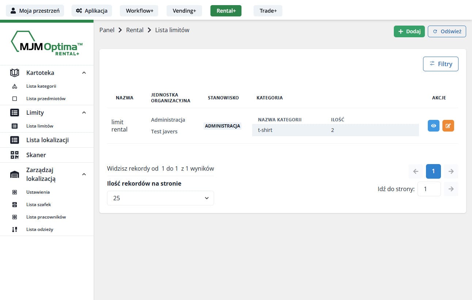Collapse the Kartoteka section
The width and height of the screenshot is (472, 300).
pyautogui.click(x=84, y=73)
